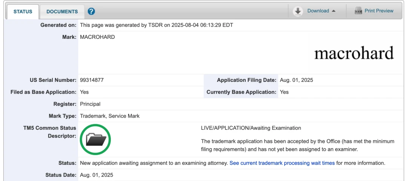
Task: Click the macrohard mark image
Action: coord(354,53)
